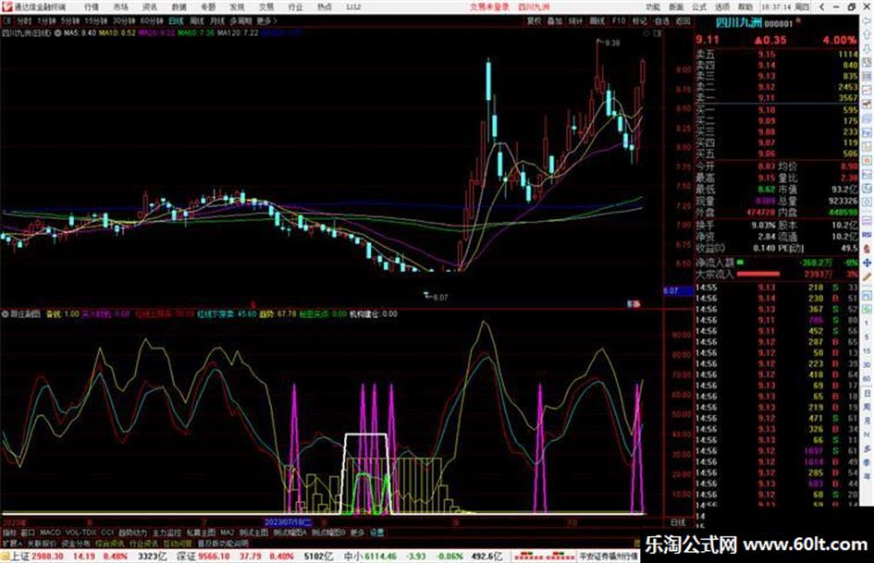Select the MACD indicator tab

click(50, 532)
